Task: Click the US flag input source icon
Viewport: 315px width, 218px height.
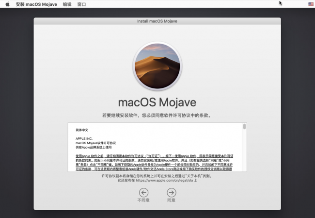Action: click(311, 4)
